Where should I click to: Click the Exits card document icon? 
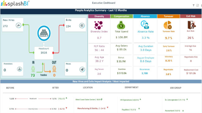82,25
